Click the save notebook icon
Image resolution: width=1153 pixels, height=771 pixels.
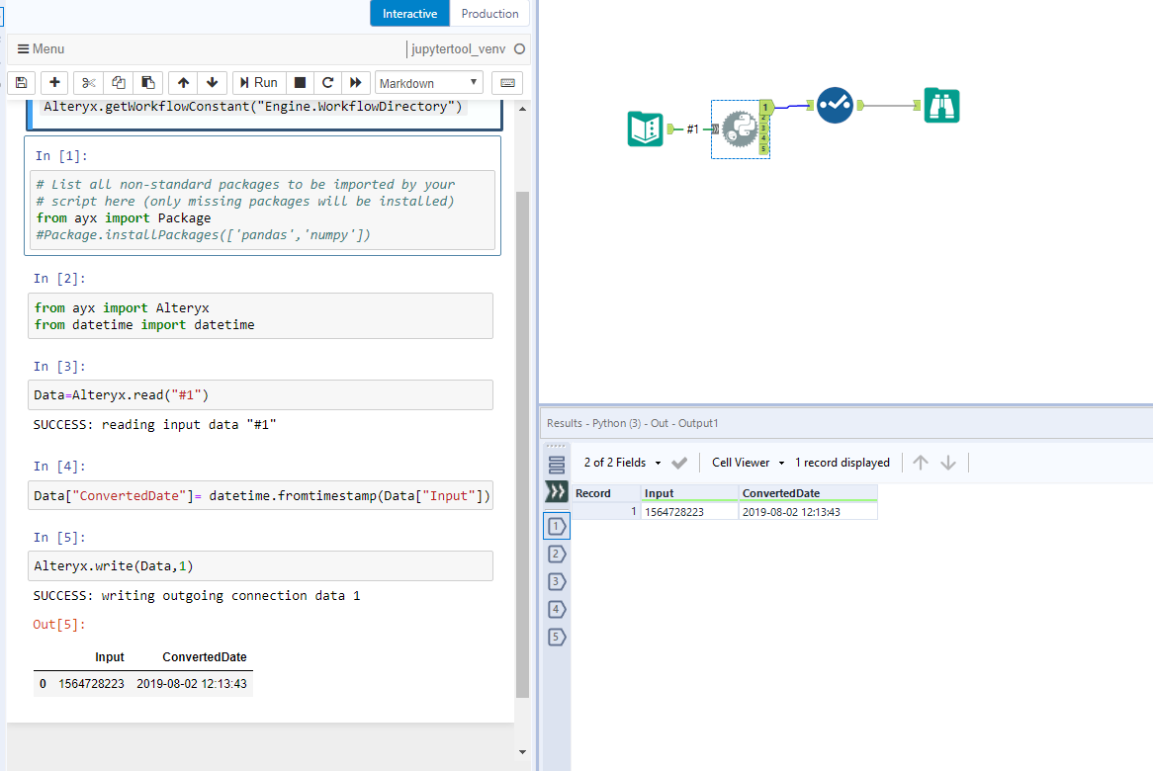[21, 82]
